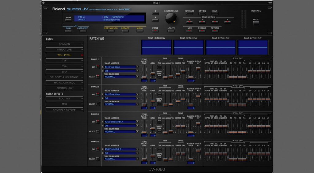Click the Tone 1 Pitch Env graph

pos(156,47)
